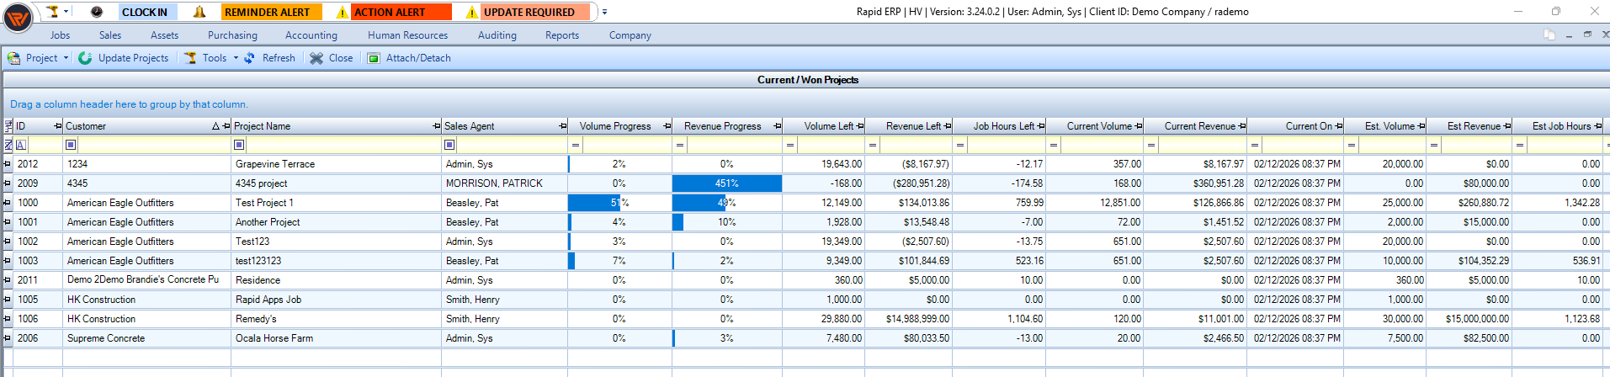Screen dimensions: 1610x377
Task: Expand the Tools dropdown arrow
Action: point(236,58)
